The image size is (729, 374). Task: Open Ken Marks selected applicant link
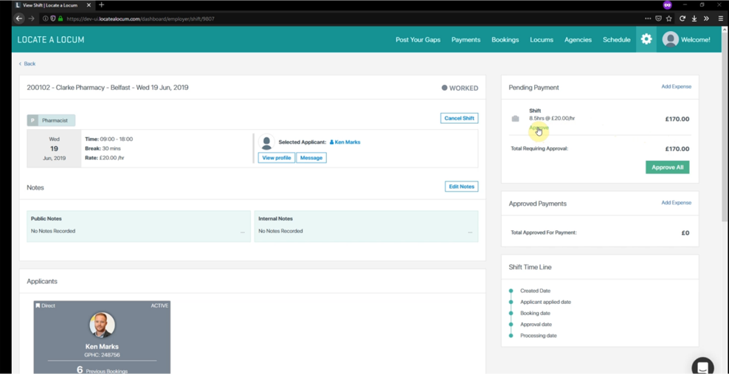pyautogui.click(x=345, y=142)
